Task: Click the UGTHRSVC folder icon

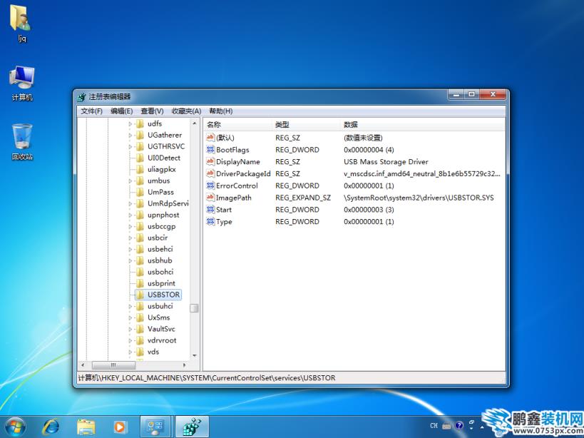Action: pos(140,146)
